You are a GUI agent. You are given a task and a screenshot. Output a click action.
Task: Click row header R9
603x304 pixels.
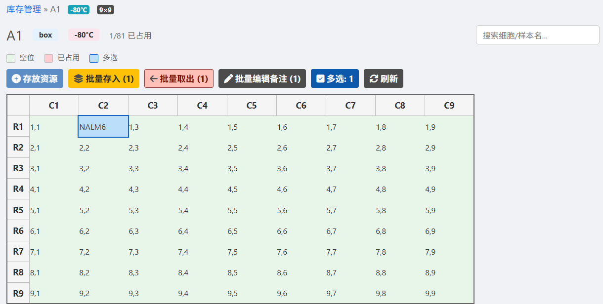click(x=18, y=293)
